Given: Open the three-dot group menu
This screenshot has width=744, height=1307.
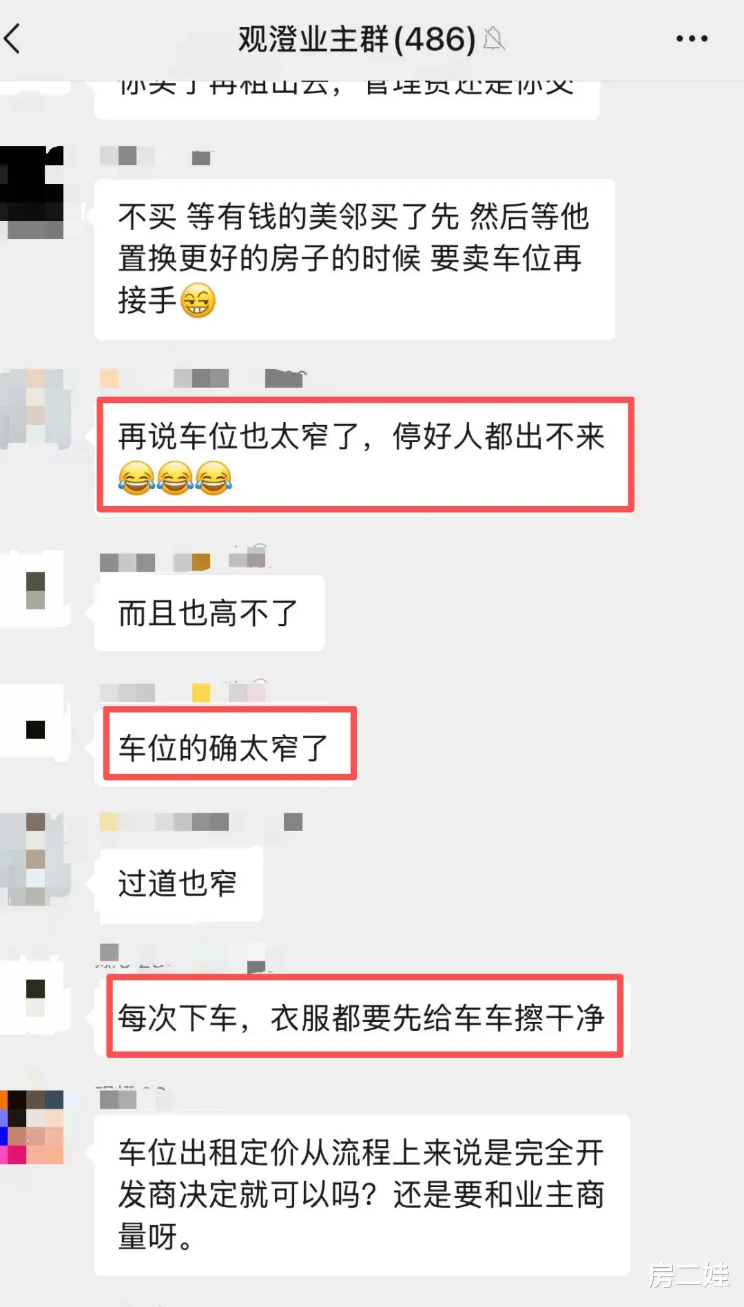Looking at the screenshot, I should [692, 39].
